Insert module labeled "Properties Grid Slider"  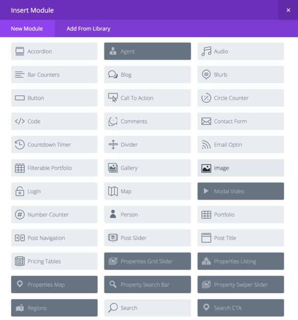(148, 261)
